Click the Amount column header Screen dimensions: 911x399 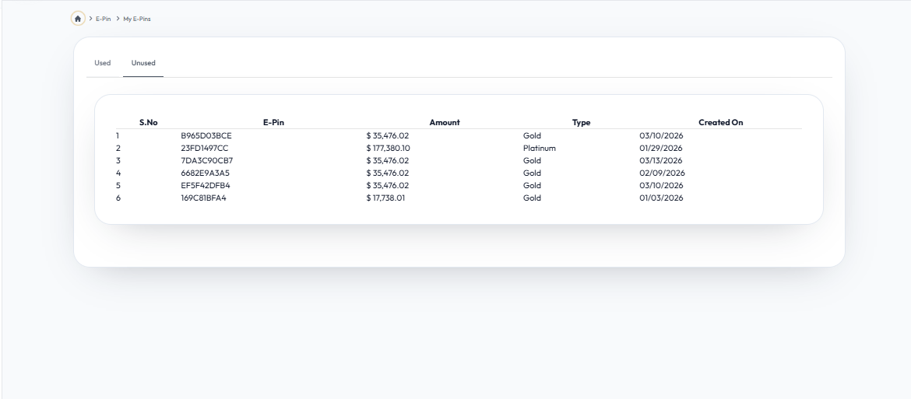click(x=445, y=122)
